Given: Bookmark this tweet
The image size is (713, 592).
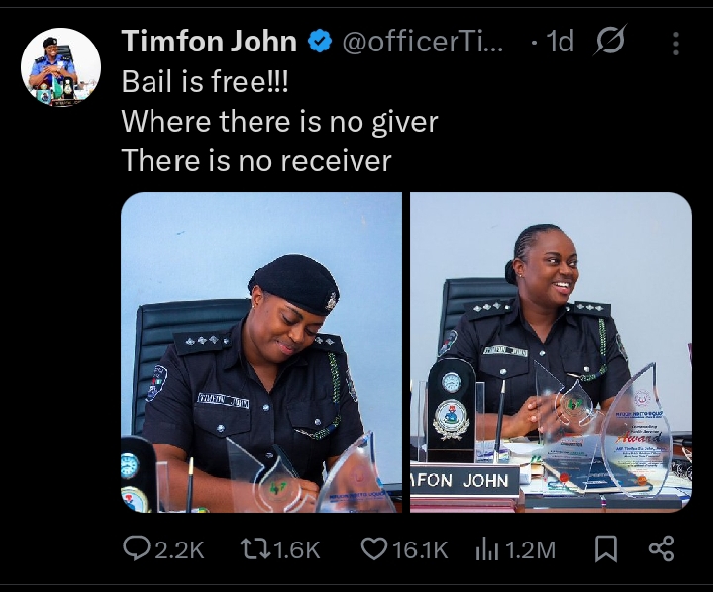Looking at the screenshot, I should tap(606, 549).
